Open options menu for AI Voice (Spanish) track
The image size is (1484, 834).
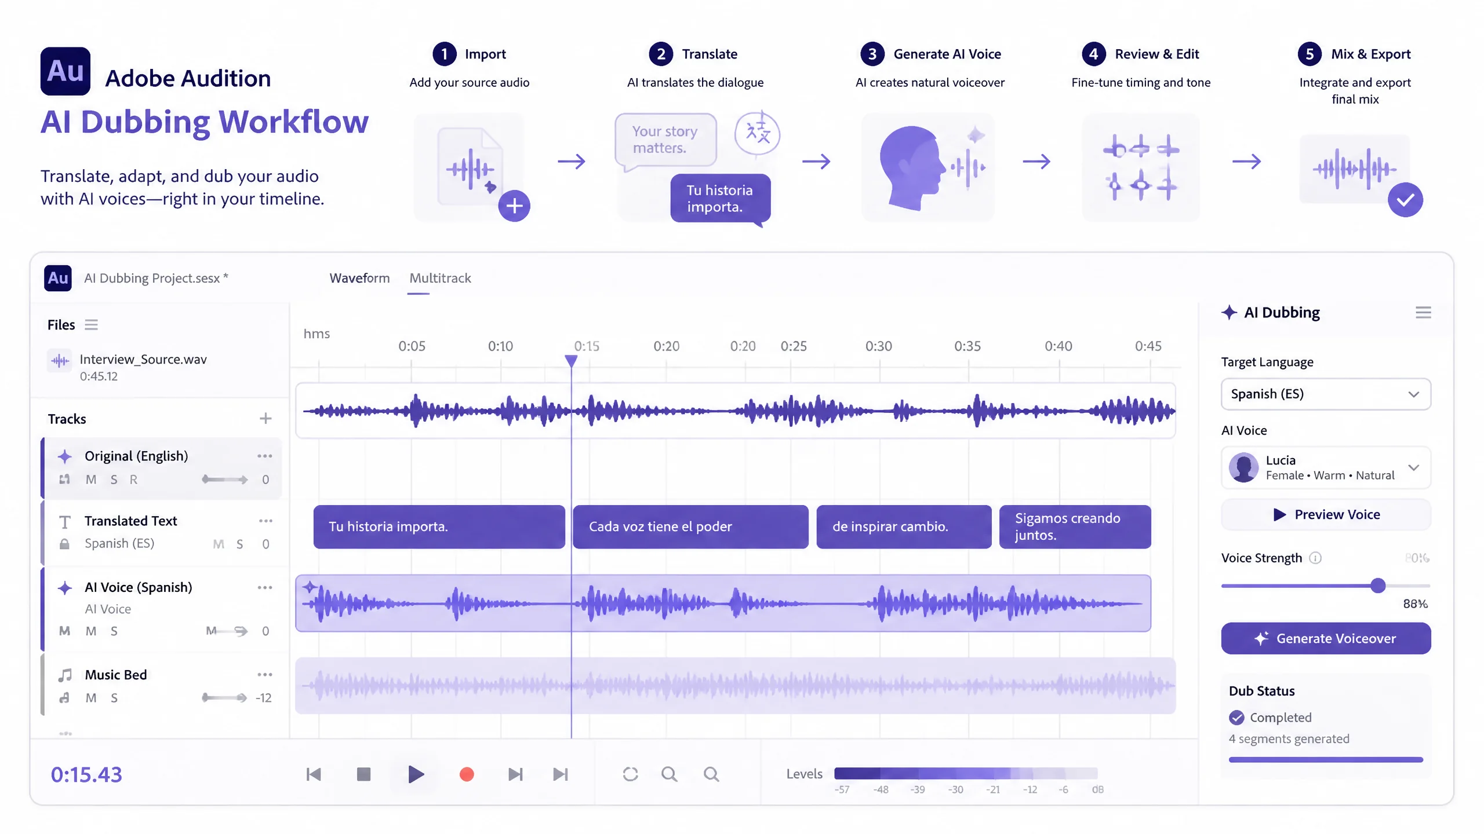point(265,587)
